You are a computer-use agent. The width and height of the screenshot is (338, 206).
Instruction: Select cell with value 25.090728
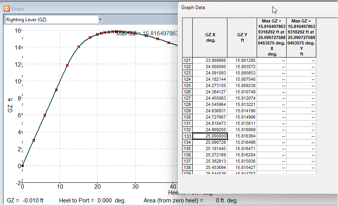click(x=210, y=142)
